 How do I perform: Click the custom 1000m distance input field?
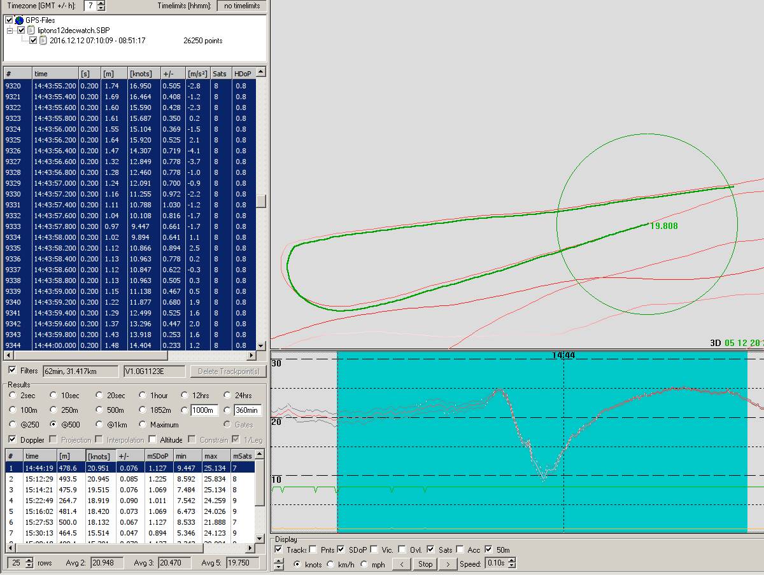click(204, 410)
